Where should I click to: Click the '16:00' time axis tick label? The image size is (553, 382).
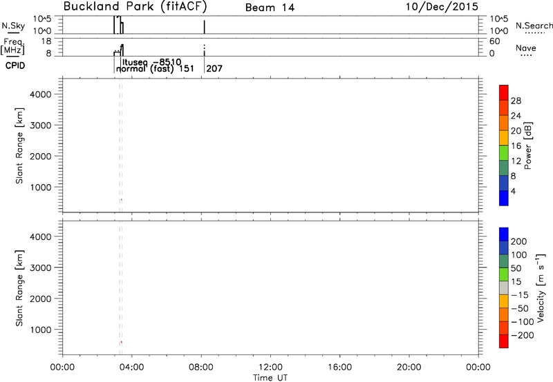click(x=339, y=368)
